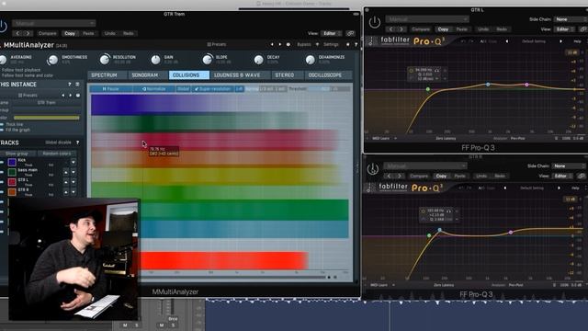Toggle power button in GTR R Pro-Q 3 window

(x=373, y=169)
